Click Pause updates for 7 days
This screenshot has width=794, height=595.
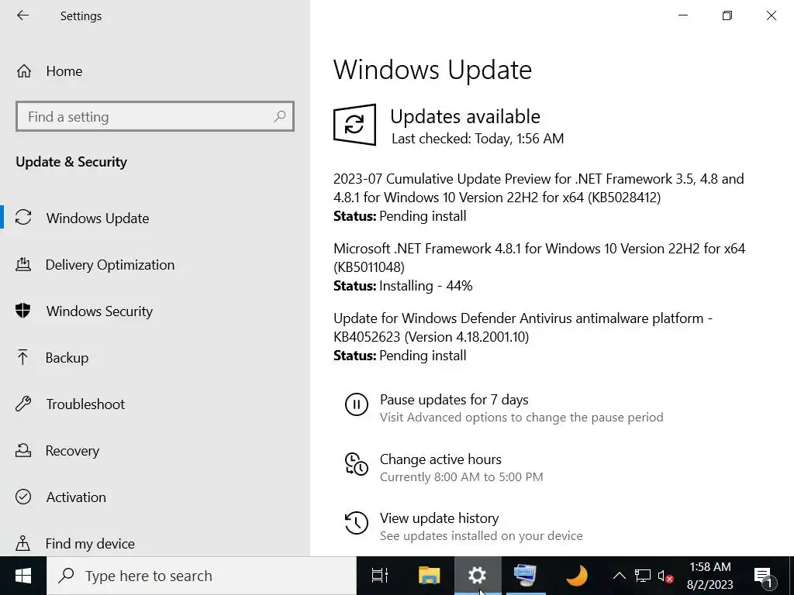coord(454,400)
